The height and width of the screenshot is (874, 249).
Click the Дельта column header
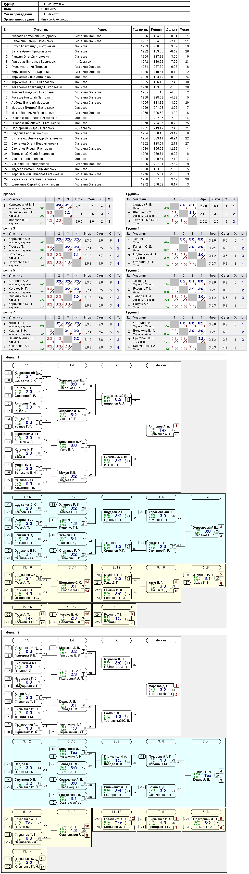171,29
